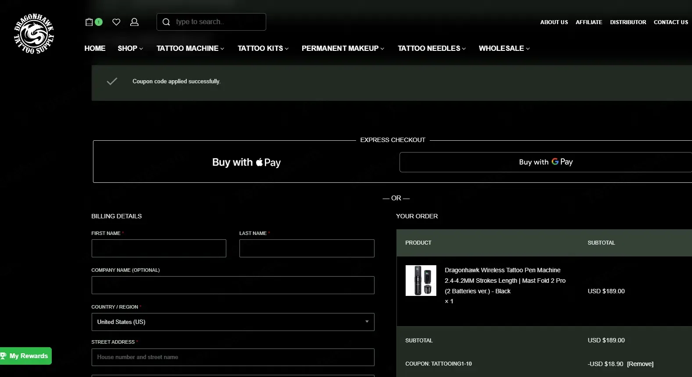Pay using Buy with Google Pay
The image size is (692, 377).
click(546, 162)
